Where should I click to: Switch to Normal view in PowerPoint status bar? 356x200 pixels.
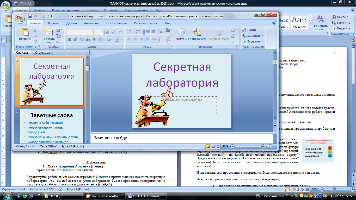208,146
